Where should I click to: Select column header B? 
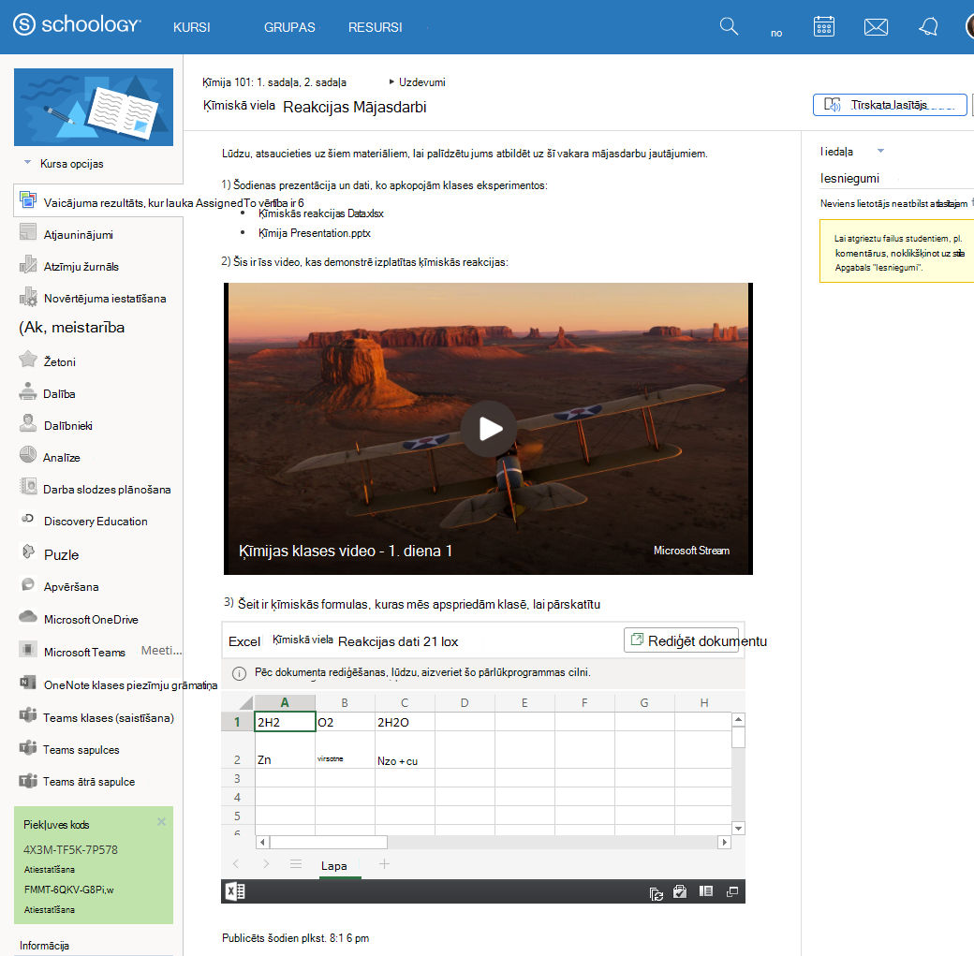tap(345, 702)
